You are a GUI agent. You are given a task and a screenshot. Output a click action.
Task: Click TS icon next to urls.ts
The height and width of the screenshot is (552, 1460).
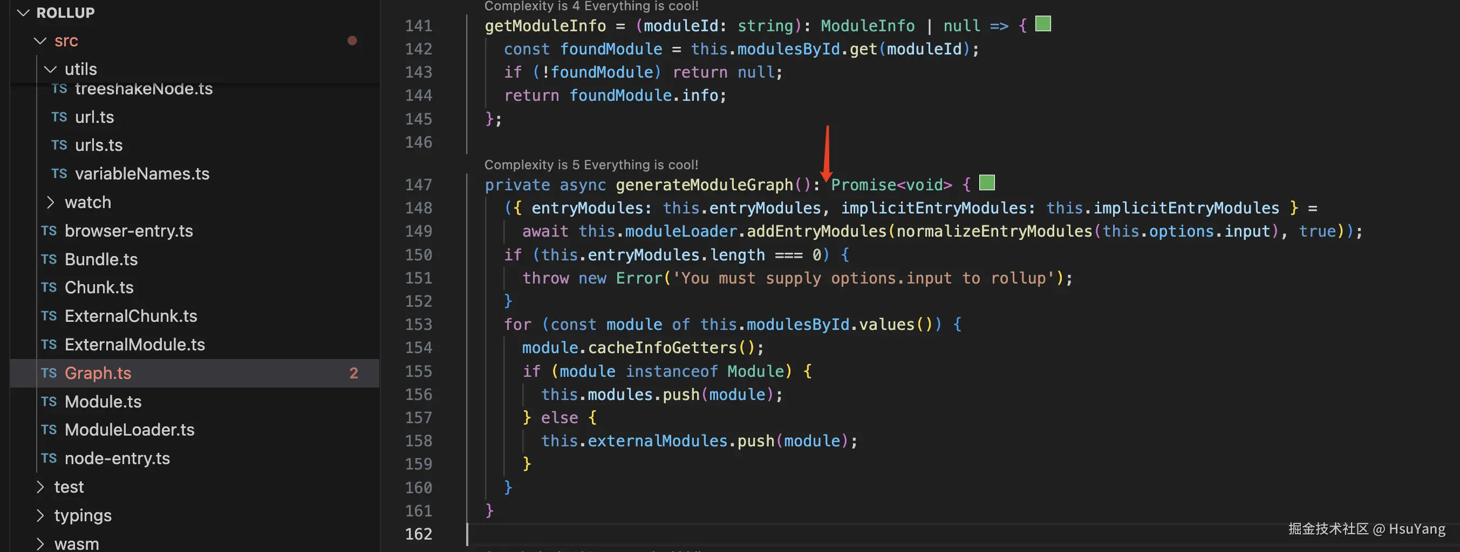pyautogui.click(x=59, y=146)
